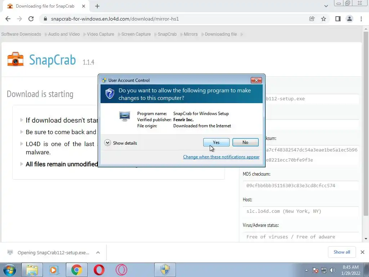Click the scrollbar down arrow

pos(366,239)
